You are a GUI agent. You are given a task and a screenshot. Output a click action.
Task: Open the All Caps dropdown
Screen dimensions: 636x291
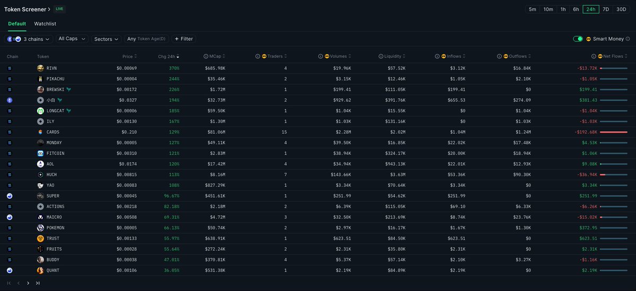[72, 39]
